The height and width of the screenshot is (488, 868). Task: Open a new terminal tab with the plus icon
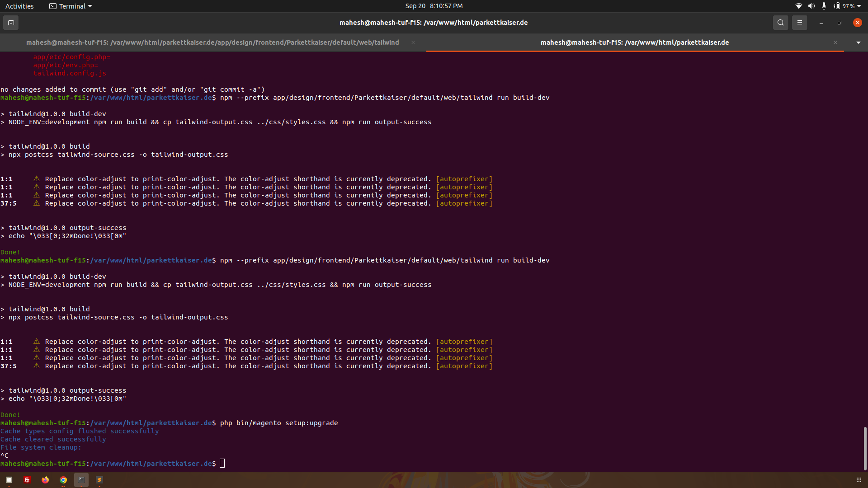11,23
